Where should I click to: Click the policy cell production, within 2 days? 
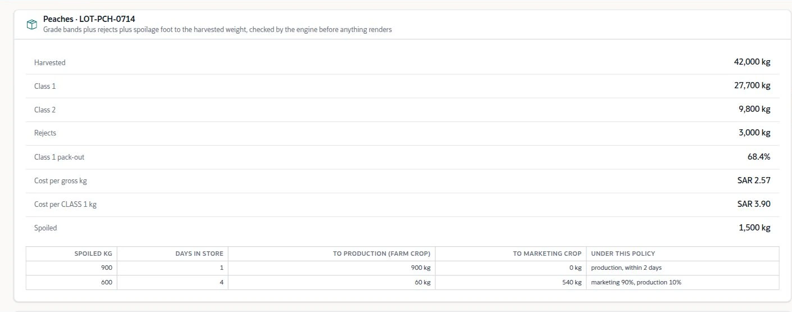pyautogui.click(x=682, y=268)
